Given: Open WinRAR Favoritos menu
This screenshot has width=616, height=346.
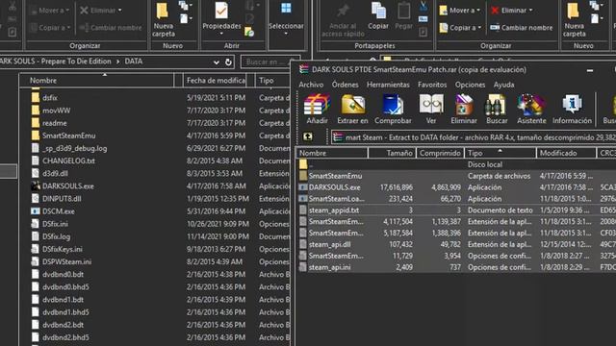Looking at the screenshot, I should pyautogui.click(x=432, y=85).
